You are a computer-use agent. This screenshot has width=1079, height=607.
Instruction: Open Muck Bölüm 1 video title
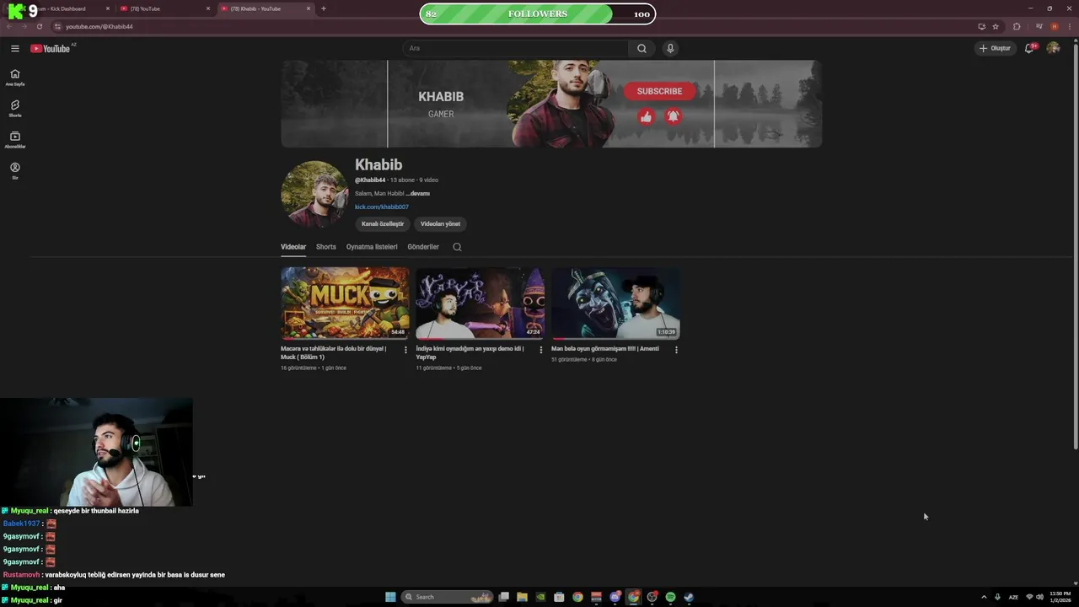coord(334,352)
